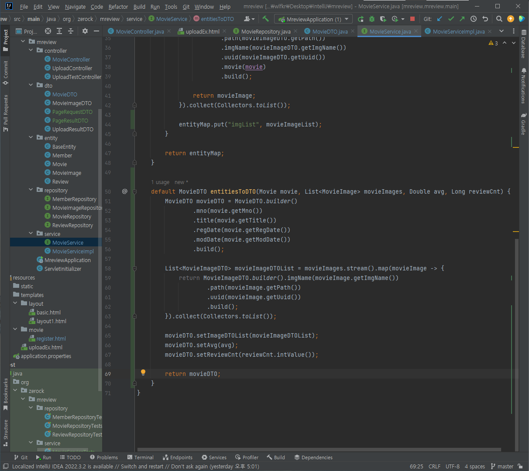Expand all in Project panel
This screenshot has height=471, width=529.
[59, 31]
